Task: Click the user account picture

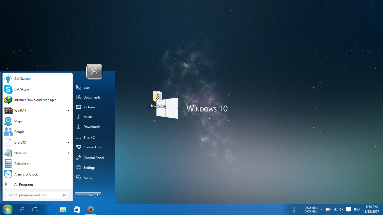Action: 94,72
